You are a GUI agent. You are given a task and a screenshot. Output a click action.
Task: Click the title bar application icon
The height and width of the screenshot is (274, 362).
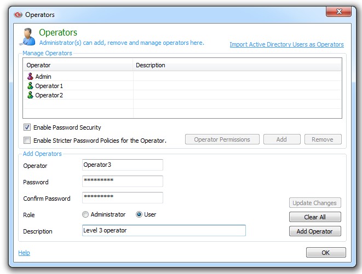18,15
